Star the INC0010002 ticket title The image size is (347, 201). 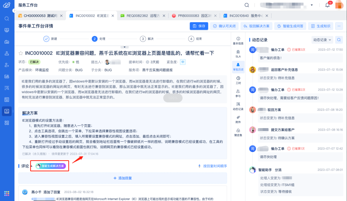pos(21,53)
